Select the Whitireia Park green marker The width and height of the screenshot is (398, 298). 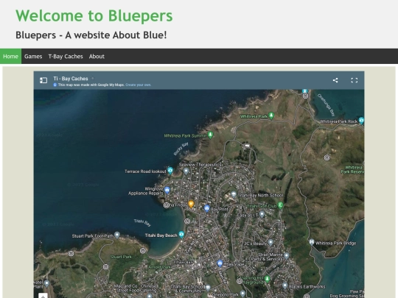[x=271, y=116]
